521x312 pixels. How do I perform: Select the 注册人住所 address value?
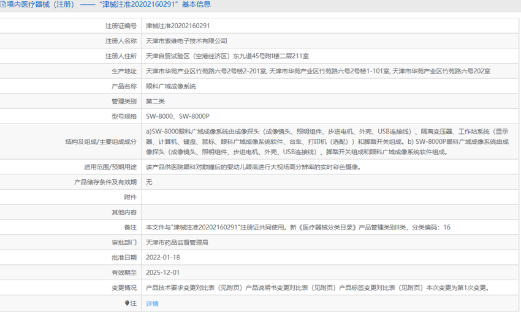tap(227, 56)
